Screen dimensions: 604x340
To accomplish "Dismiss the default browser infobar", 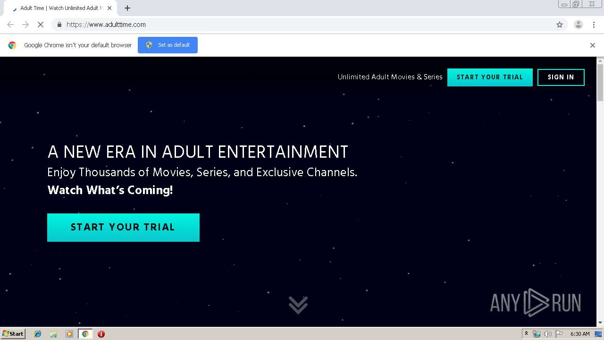I will pyautogui.click(x=593, y=45).
